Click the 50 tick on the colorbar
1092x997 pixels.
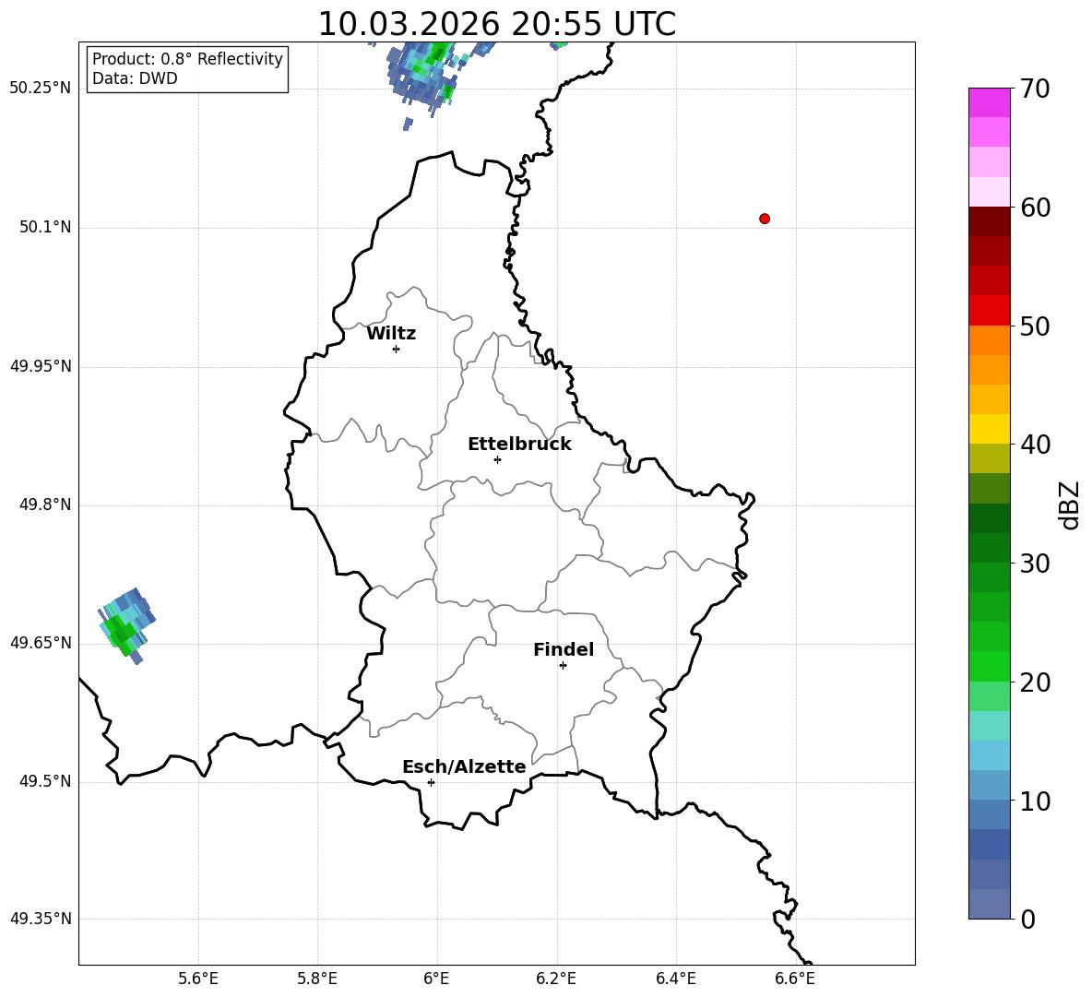pyautogui.click(x=1035, y=326)
